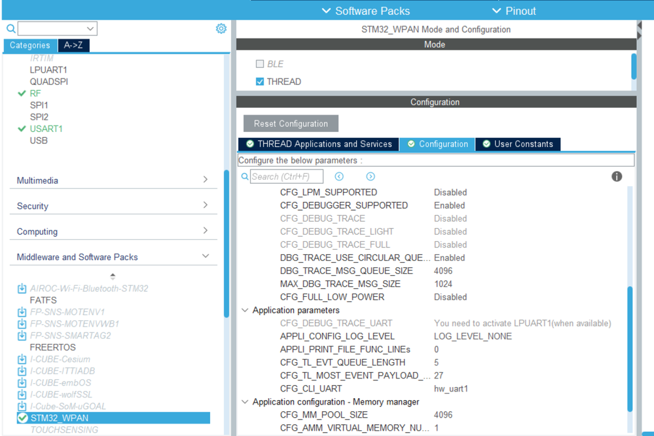Click download icon beside I-CUBE-ITTIADB
The width and height of the screenshot is (654, 436).
22,371
